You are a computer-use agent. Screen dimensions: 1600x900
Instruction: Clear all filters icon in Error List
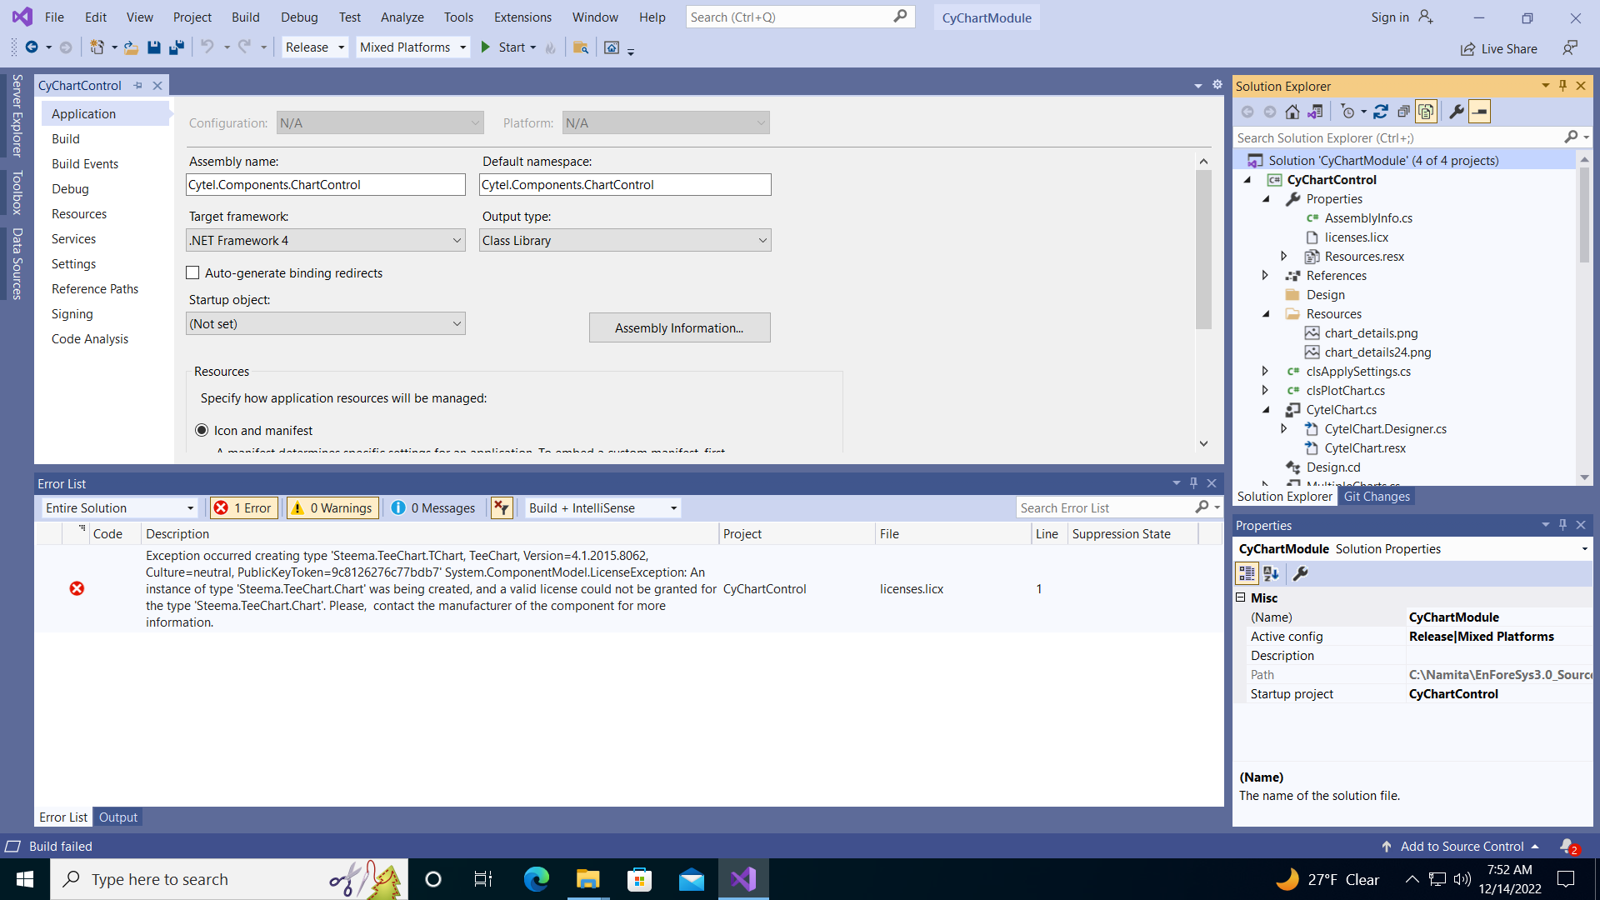coord(502,507)
